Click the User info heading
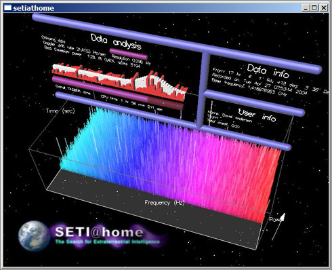The height and width of the screenshot is (270, 332). pos(257,115)
